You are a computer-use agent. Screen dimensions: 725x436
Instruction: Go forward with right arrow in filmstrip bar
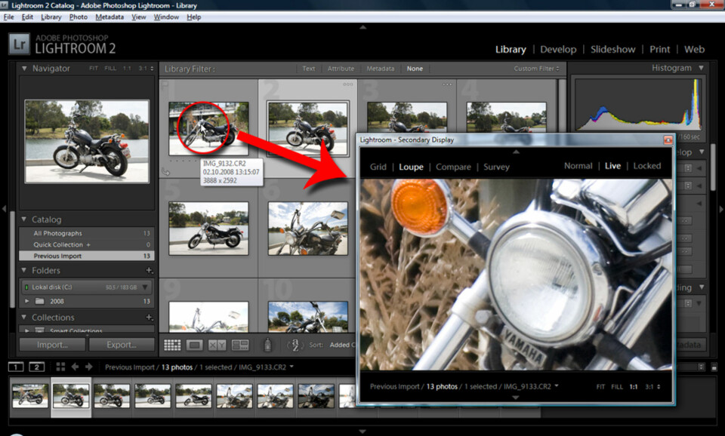point(89,367)
